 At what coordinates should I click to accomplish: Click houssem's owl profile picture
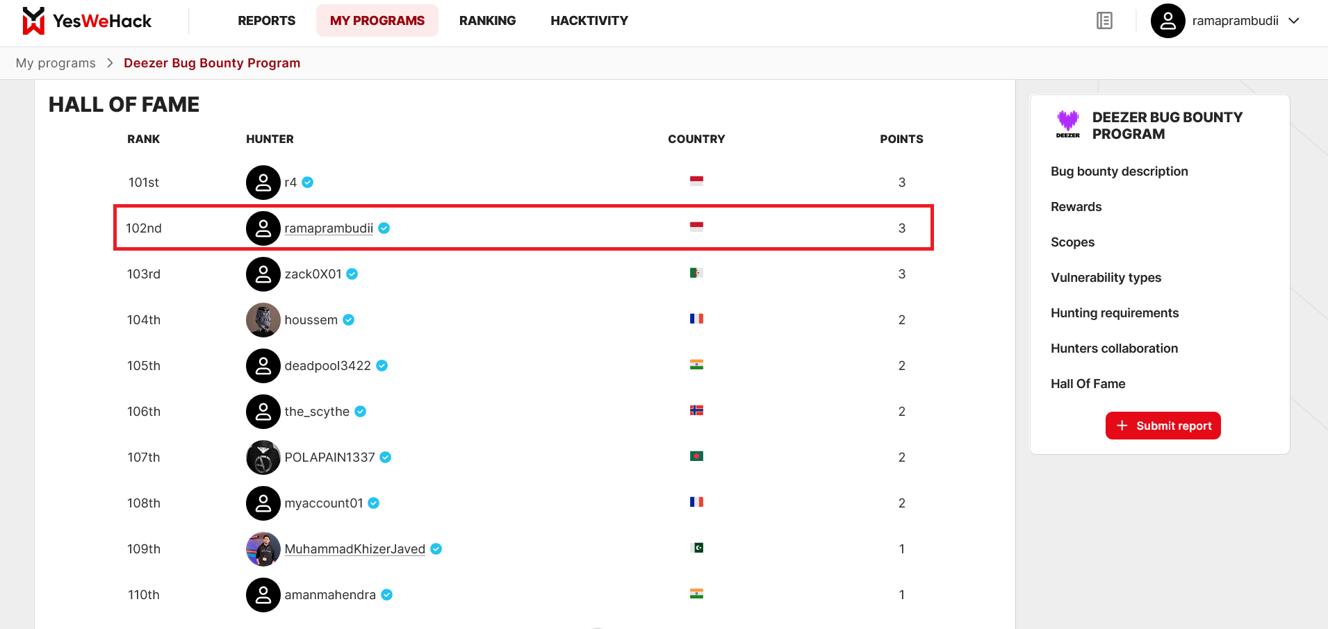pyautogui.click(x=263, y=320)
